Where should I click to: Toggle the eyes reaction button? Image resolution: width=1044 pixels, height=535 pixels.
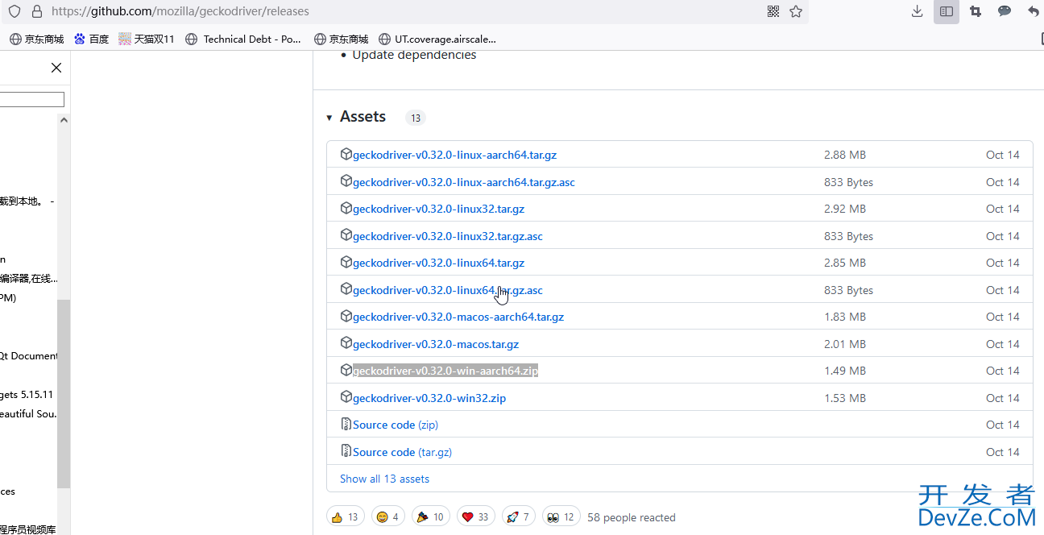click(x=561, y=516)
